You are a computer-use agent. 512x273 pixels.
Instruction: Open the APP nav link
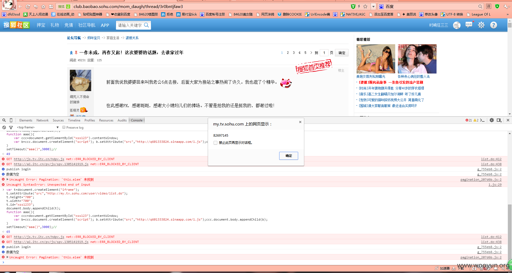coord(105,25)
